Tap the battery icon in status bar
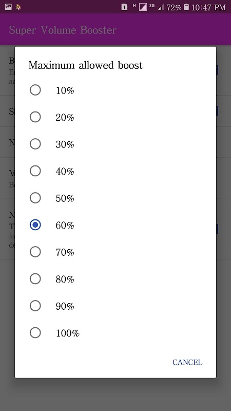This screenshot has height=411, width=231. 186,7
